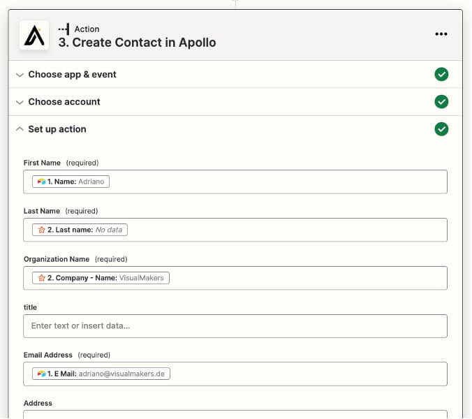Viewport: 472px width, 419px height.
Task: Click inside the Email Address input field
Action: pyautogui.click(x=235, y=374)
